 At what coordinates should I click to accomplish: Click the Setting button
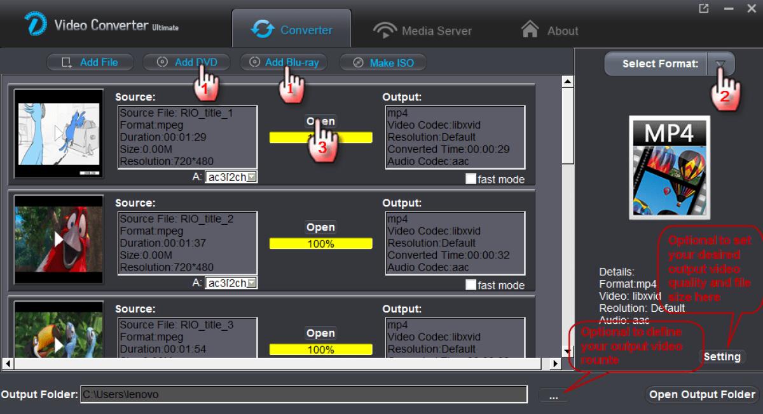(722, 356)
